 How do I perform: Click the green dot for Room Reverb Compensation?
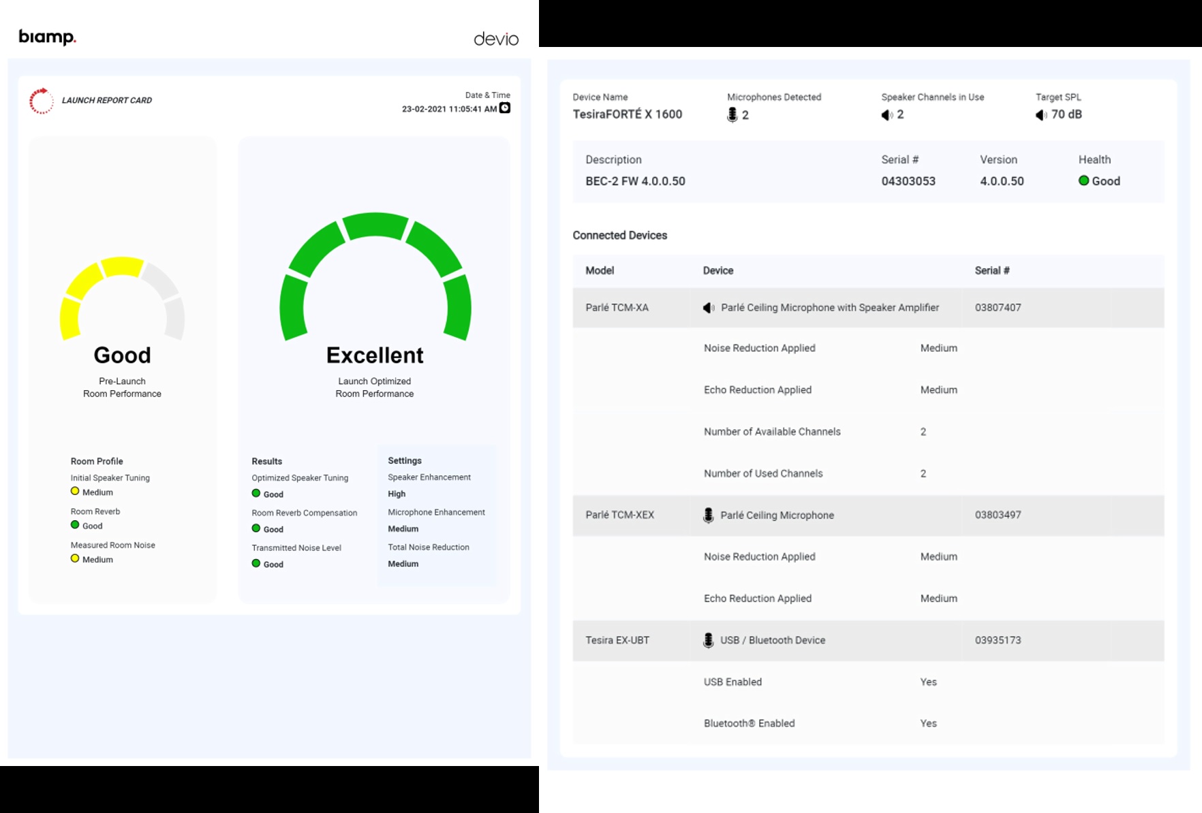[256, 528]
